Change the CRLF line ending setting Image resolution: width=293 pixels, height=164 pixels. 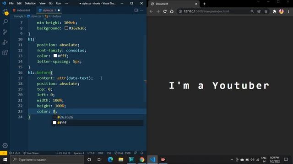pyautogui.click(x=100, y=153)
